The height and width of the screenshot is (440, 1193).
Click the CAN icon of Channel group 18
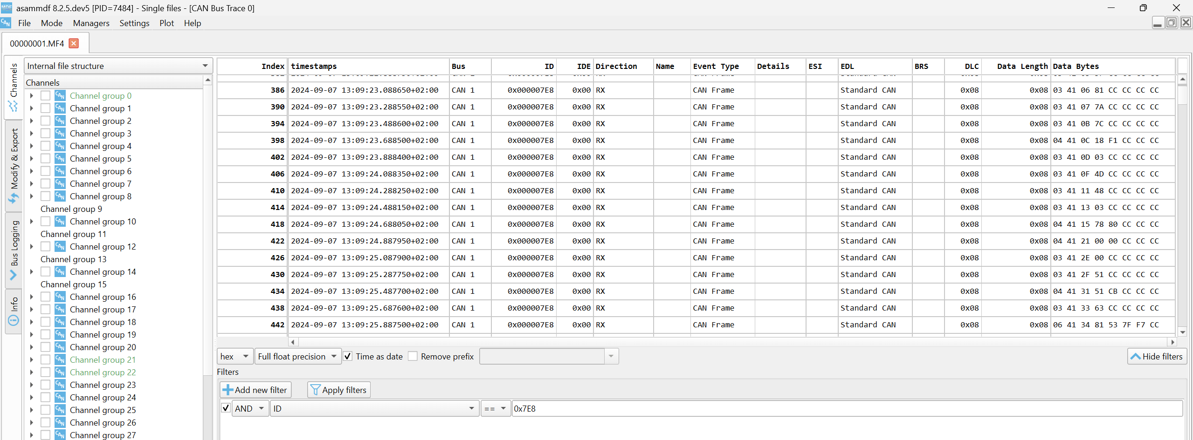pos(60,322)
